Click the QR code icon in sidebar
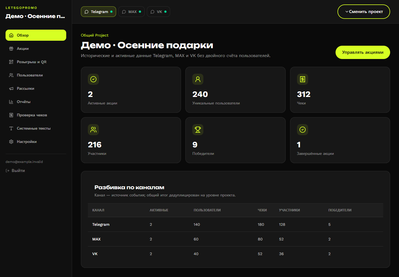The height and width of the screenshot is (277, 399). click(x=11, y=62)
